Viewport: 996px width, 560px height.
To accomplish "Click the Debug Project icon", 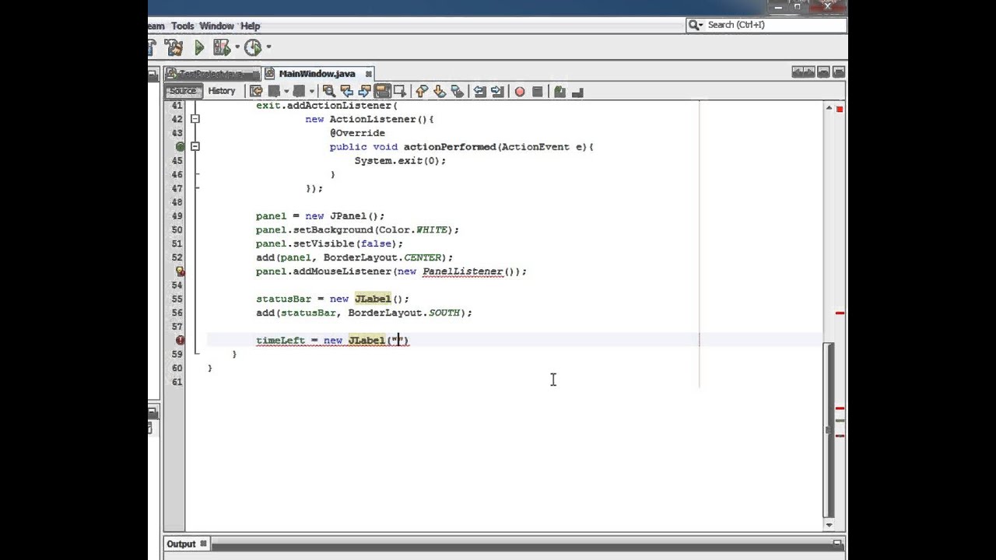I will 221,48.
